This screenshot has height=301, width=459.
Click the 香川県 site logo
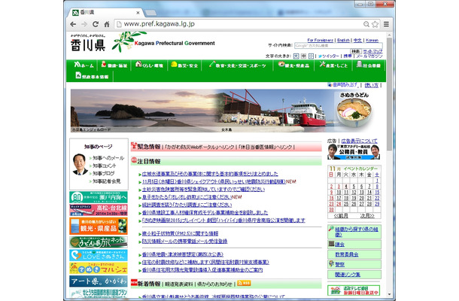point(88,43)
